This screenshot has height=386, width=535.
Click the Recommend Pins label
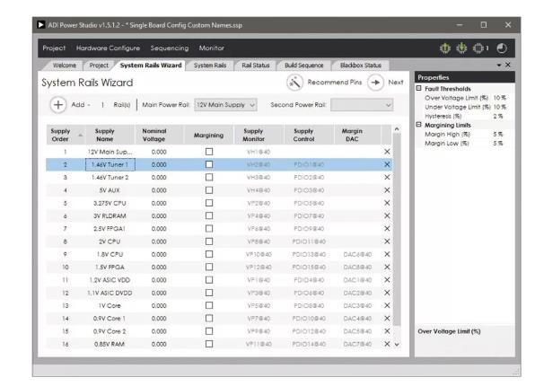point(334,83)
